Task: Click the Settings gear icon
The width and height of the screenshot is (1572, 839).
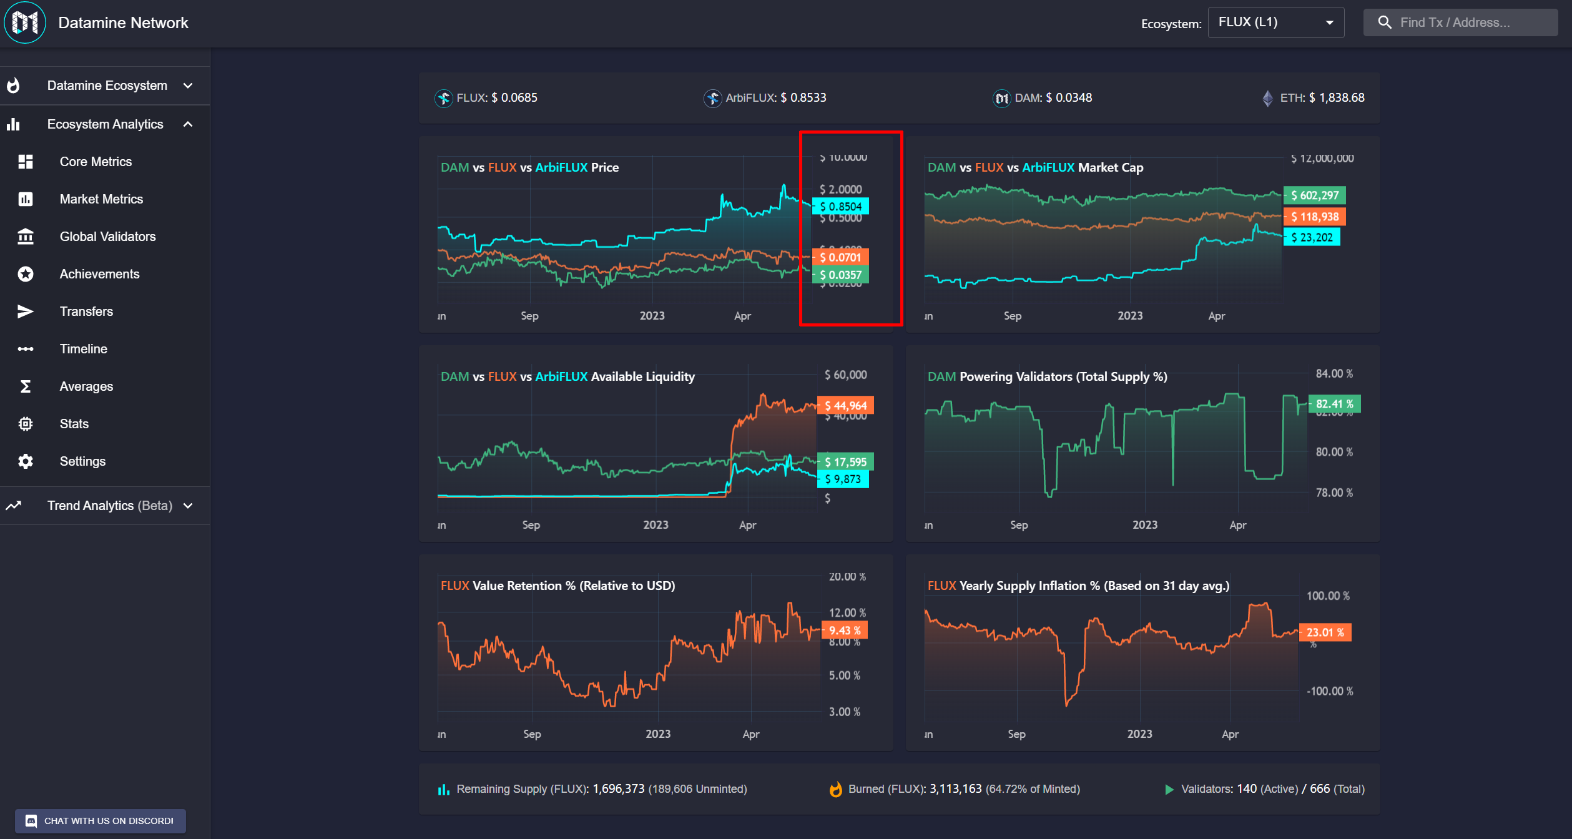Action: click(26, 461)
